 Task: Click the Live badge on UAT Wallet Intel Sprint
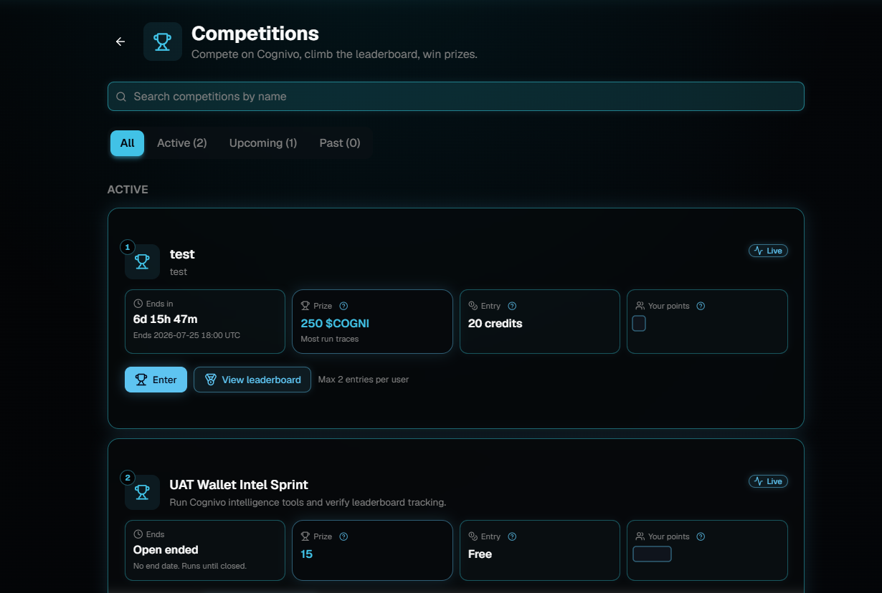768,481
